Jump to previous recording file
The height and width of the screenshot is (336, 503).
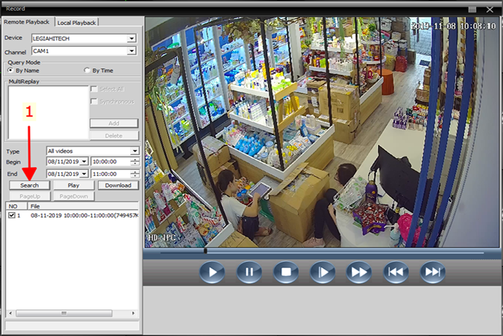[396, 272]
